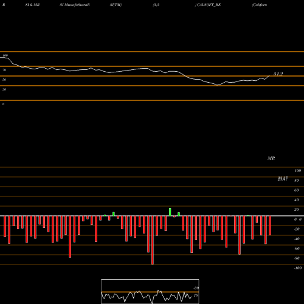Click the RSI axis label 100
Viewport: 304px width, 304px height.
click(x=5, y=55)
